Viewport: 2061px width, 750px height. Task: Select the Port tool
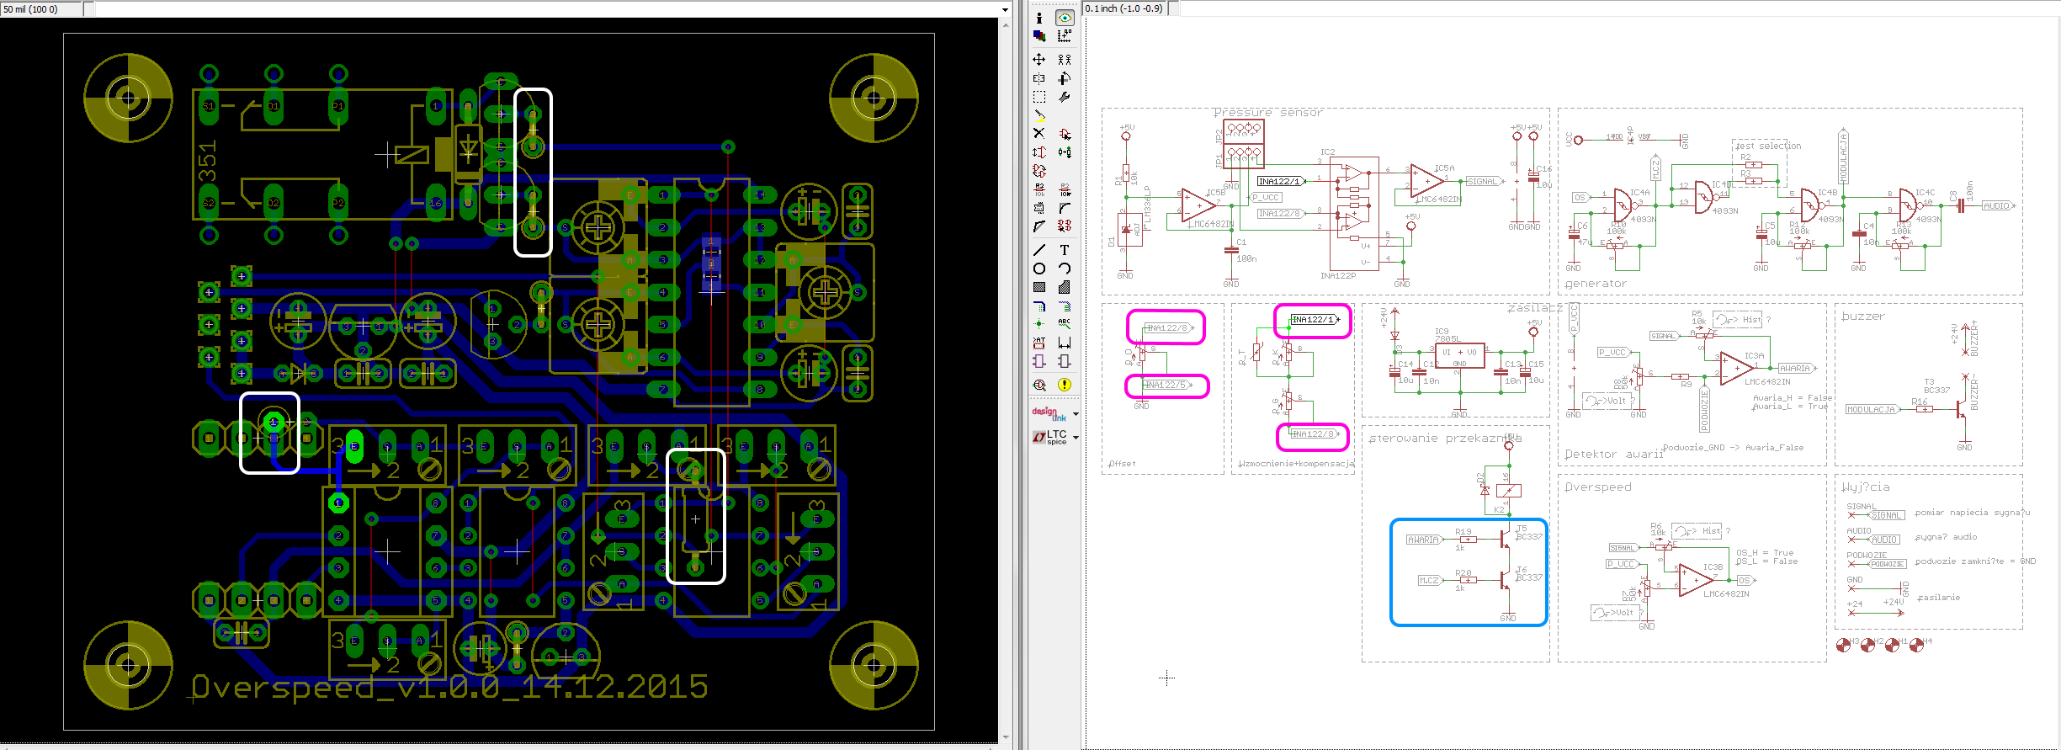(x=1065, y=361)
